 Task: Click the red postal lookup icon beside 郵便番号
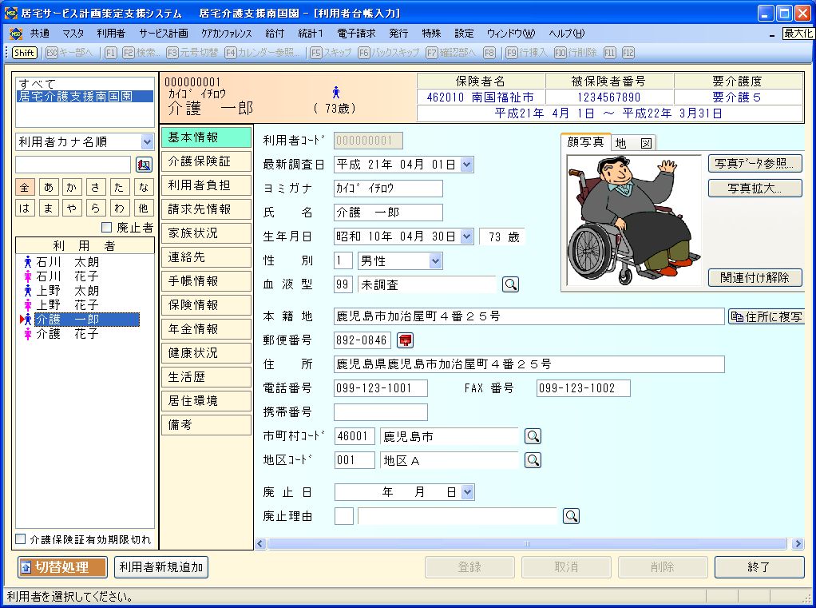pos(406,340)
